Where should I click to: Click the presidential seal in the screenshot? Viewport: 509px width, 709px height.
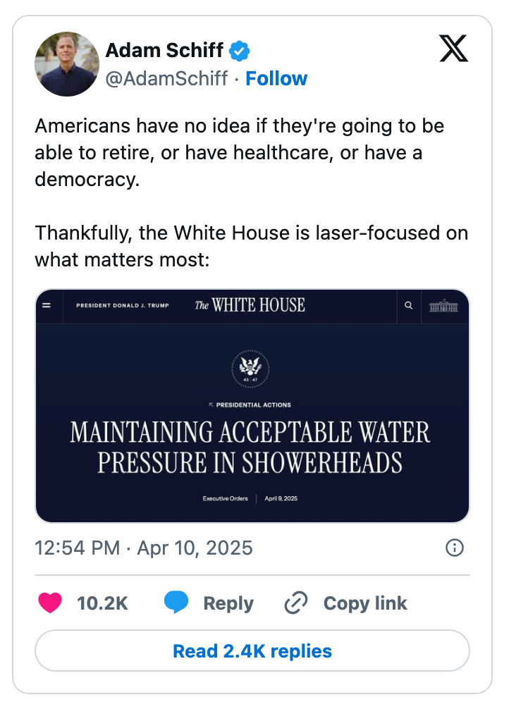[252, 368]
